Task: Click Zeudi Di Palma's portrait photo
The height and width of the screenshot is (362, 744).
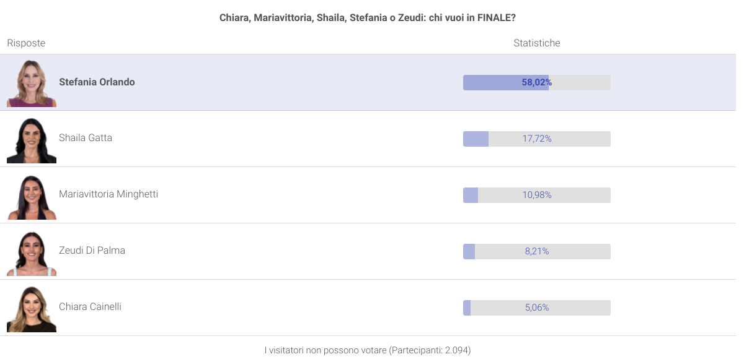Action: pos(32,252)
